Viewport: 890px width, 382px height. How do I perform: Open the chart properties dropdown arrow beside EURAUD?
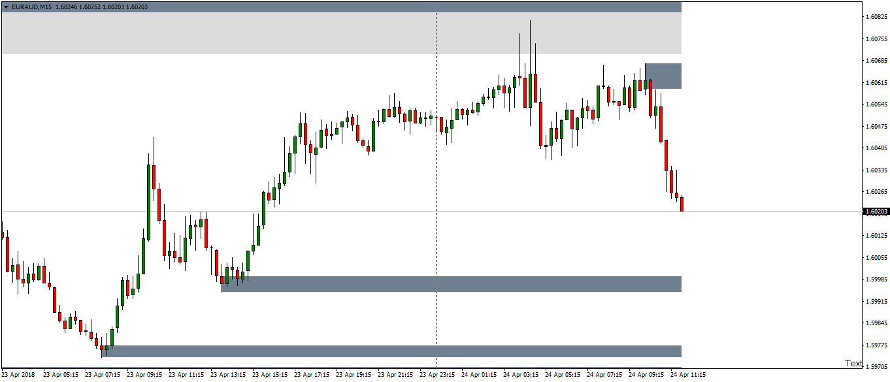pos(6,6)
